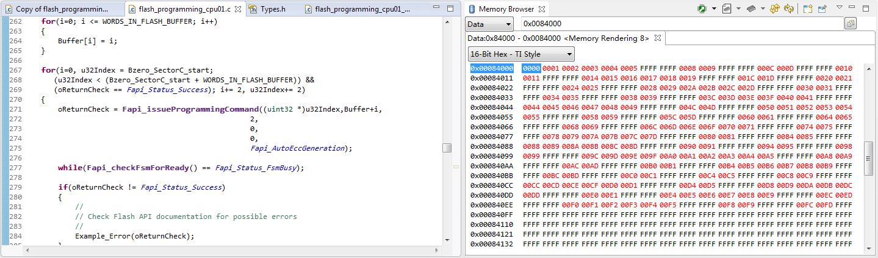Click the memory address 0x000840CC
878x258 pixels.
pyautogui.click(x=492, y=185)
